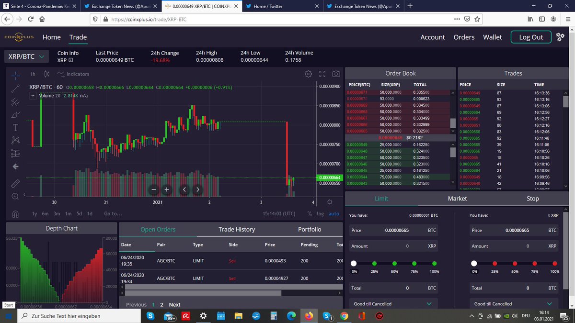The image size is (575, 323).
Task: Take a chart snapshot with camera icon
Action: pyautogui.click(x=336, y=74)
